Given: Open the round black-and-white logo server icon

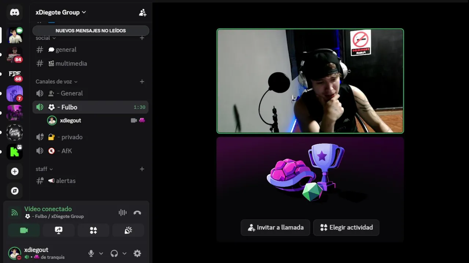Looking at the screenshot, I should 15,132.
